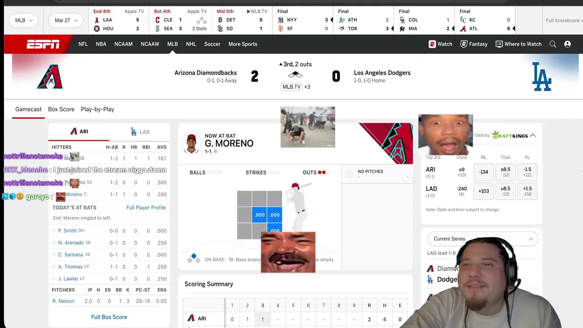Image resolution: width=583 pixels, height=328 pixels.
Task: Open the Full Player Profile link
Action: point(146,208)
